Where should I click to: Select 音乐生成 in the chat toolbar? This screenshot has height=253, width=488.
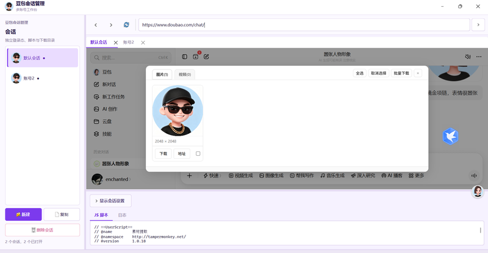pos(332,176)
